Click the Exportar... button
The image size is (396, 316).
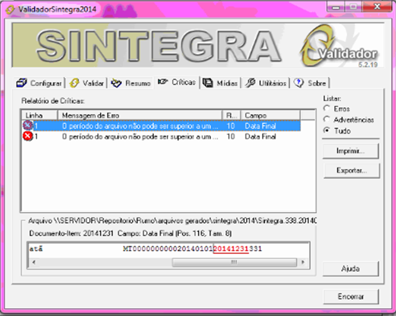(x=352, y=171)
